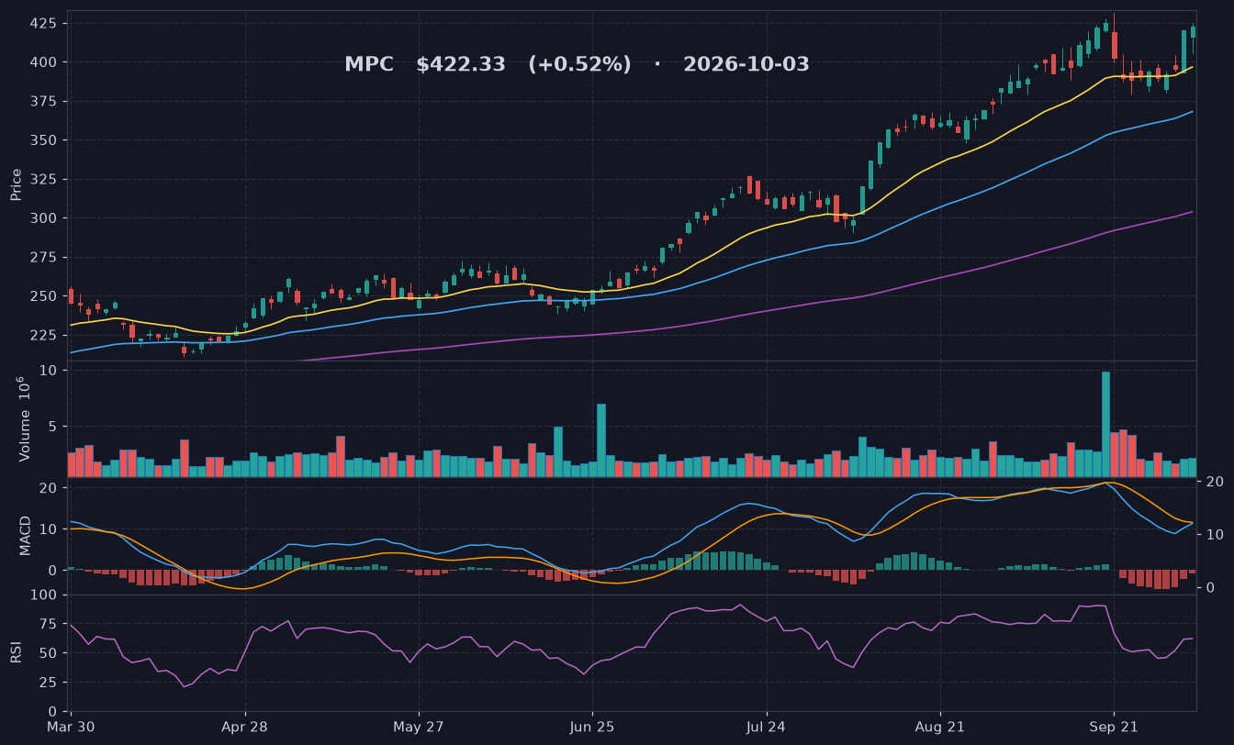Click the $422.33 price in the title

click(461, 64)
